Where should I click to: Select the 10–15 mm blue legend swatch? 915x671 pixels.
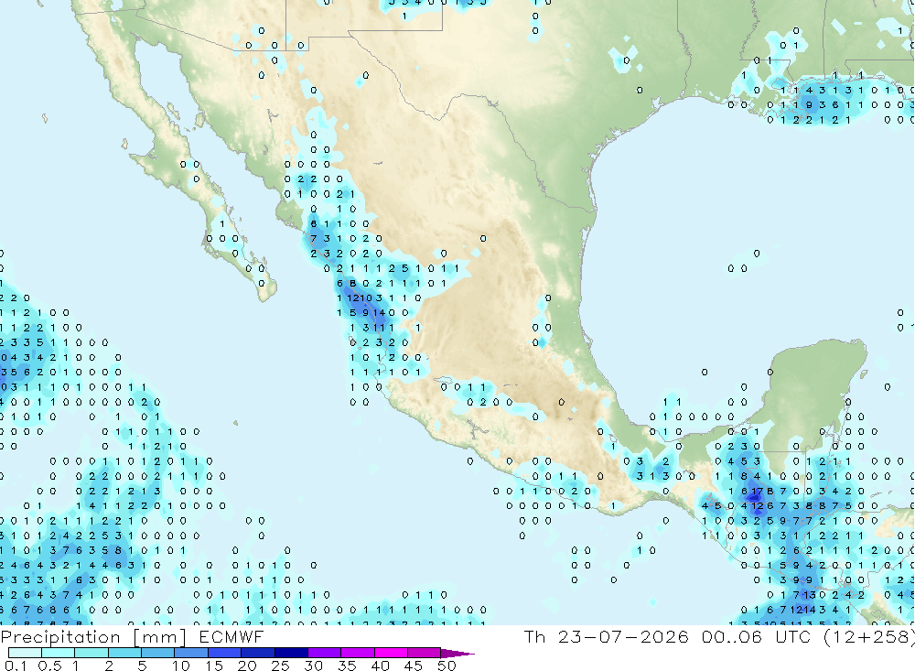pyautogui.click(x=191, y=653)
